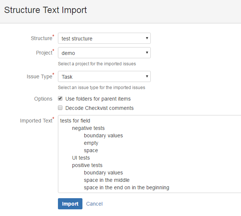
Task: Expand the Project dropdown set to demo
Action: pos(104,53)
